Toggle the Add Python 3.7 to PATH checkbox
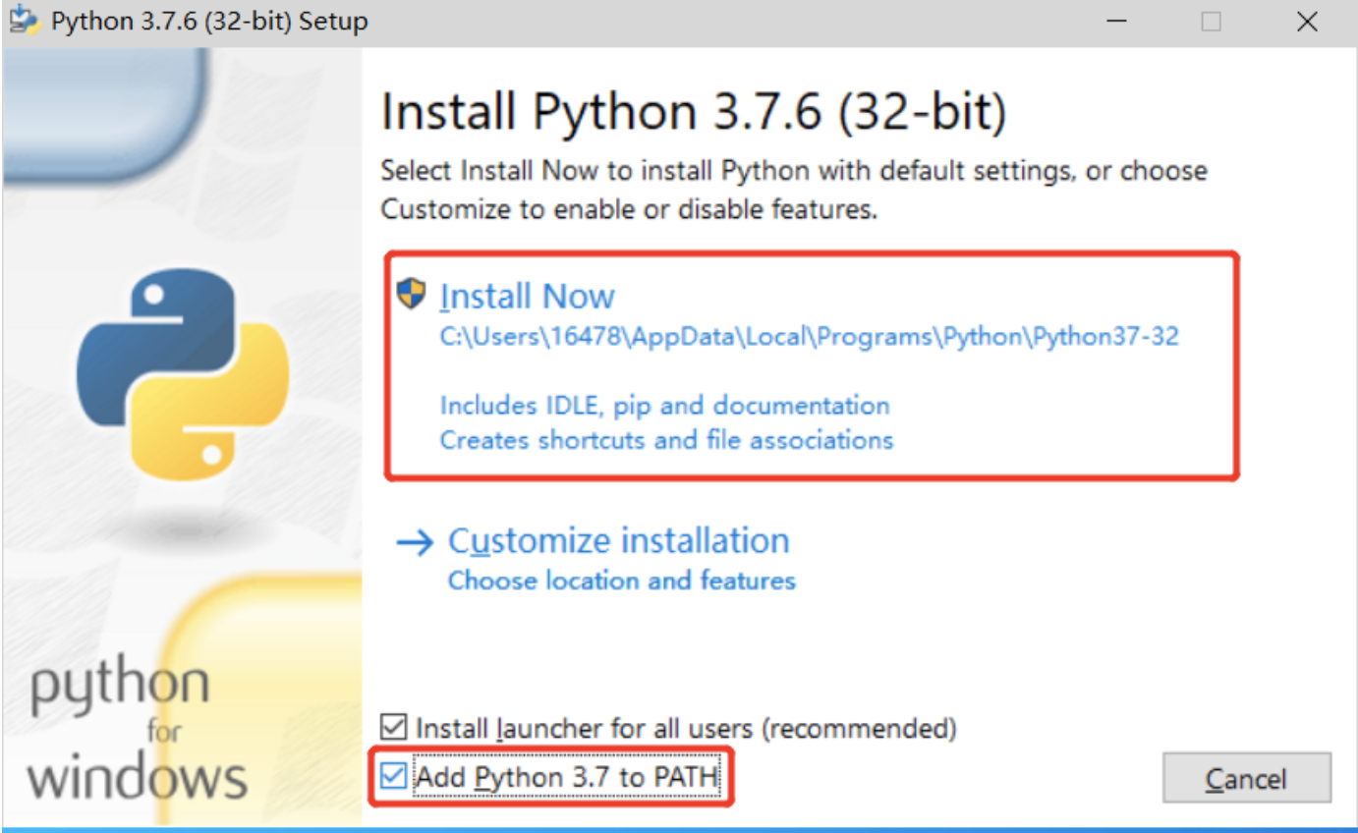Screen dimensions: 1358x833 393,777
